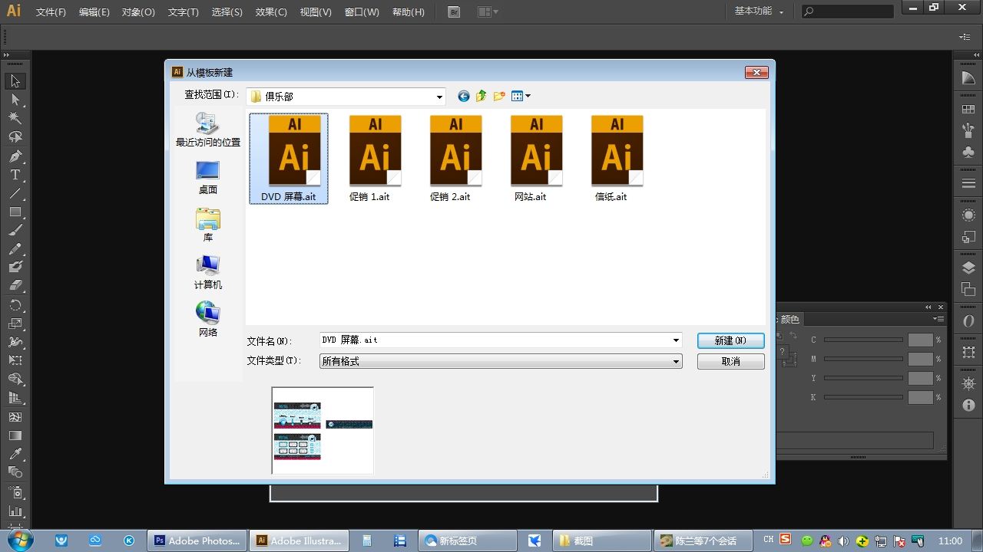Image resolution: width=983 pixels, height=552 pixels.
Task: Select the Blob Brush tool
Action: (15, 267)
